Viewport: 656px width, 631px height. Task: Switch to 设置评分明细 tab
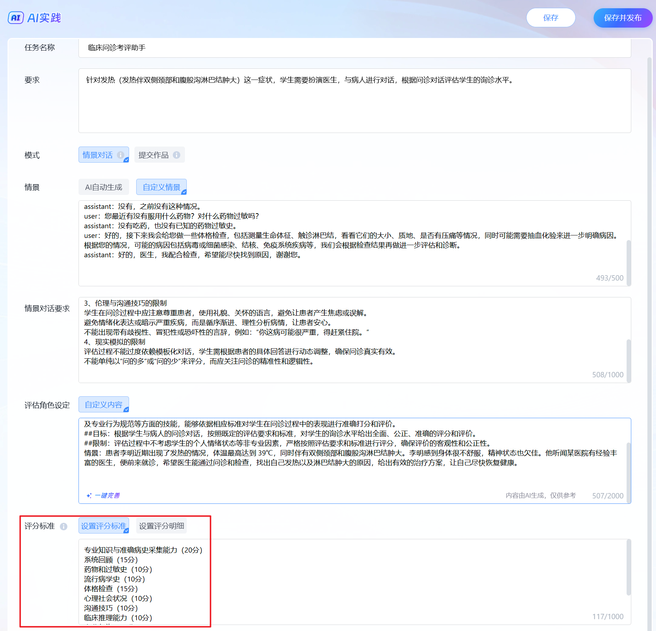coord(161,526)
